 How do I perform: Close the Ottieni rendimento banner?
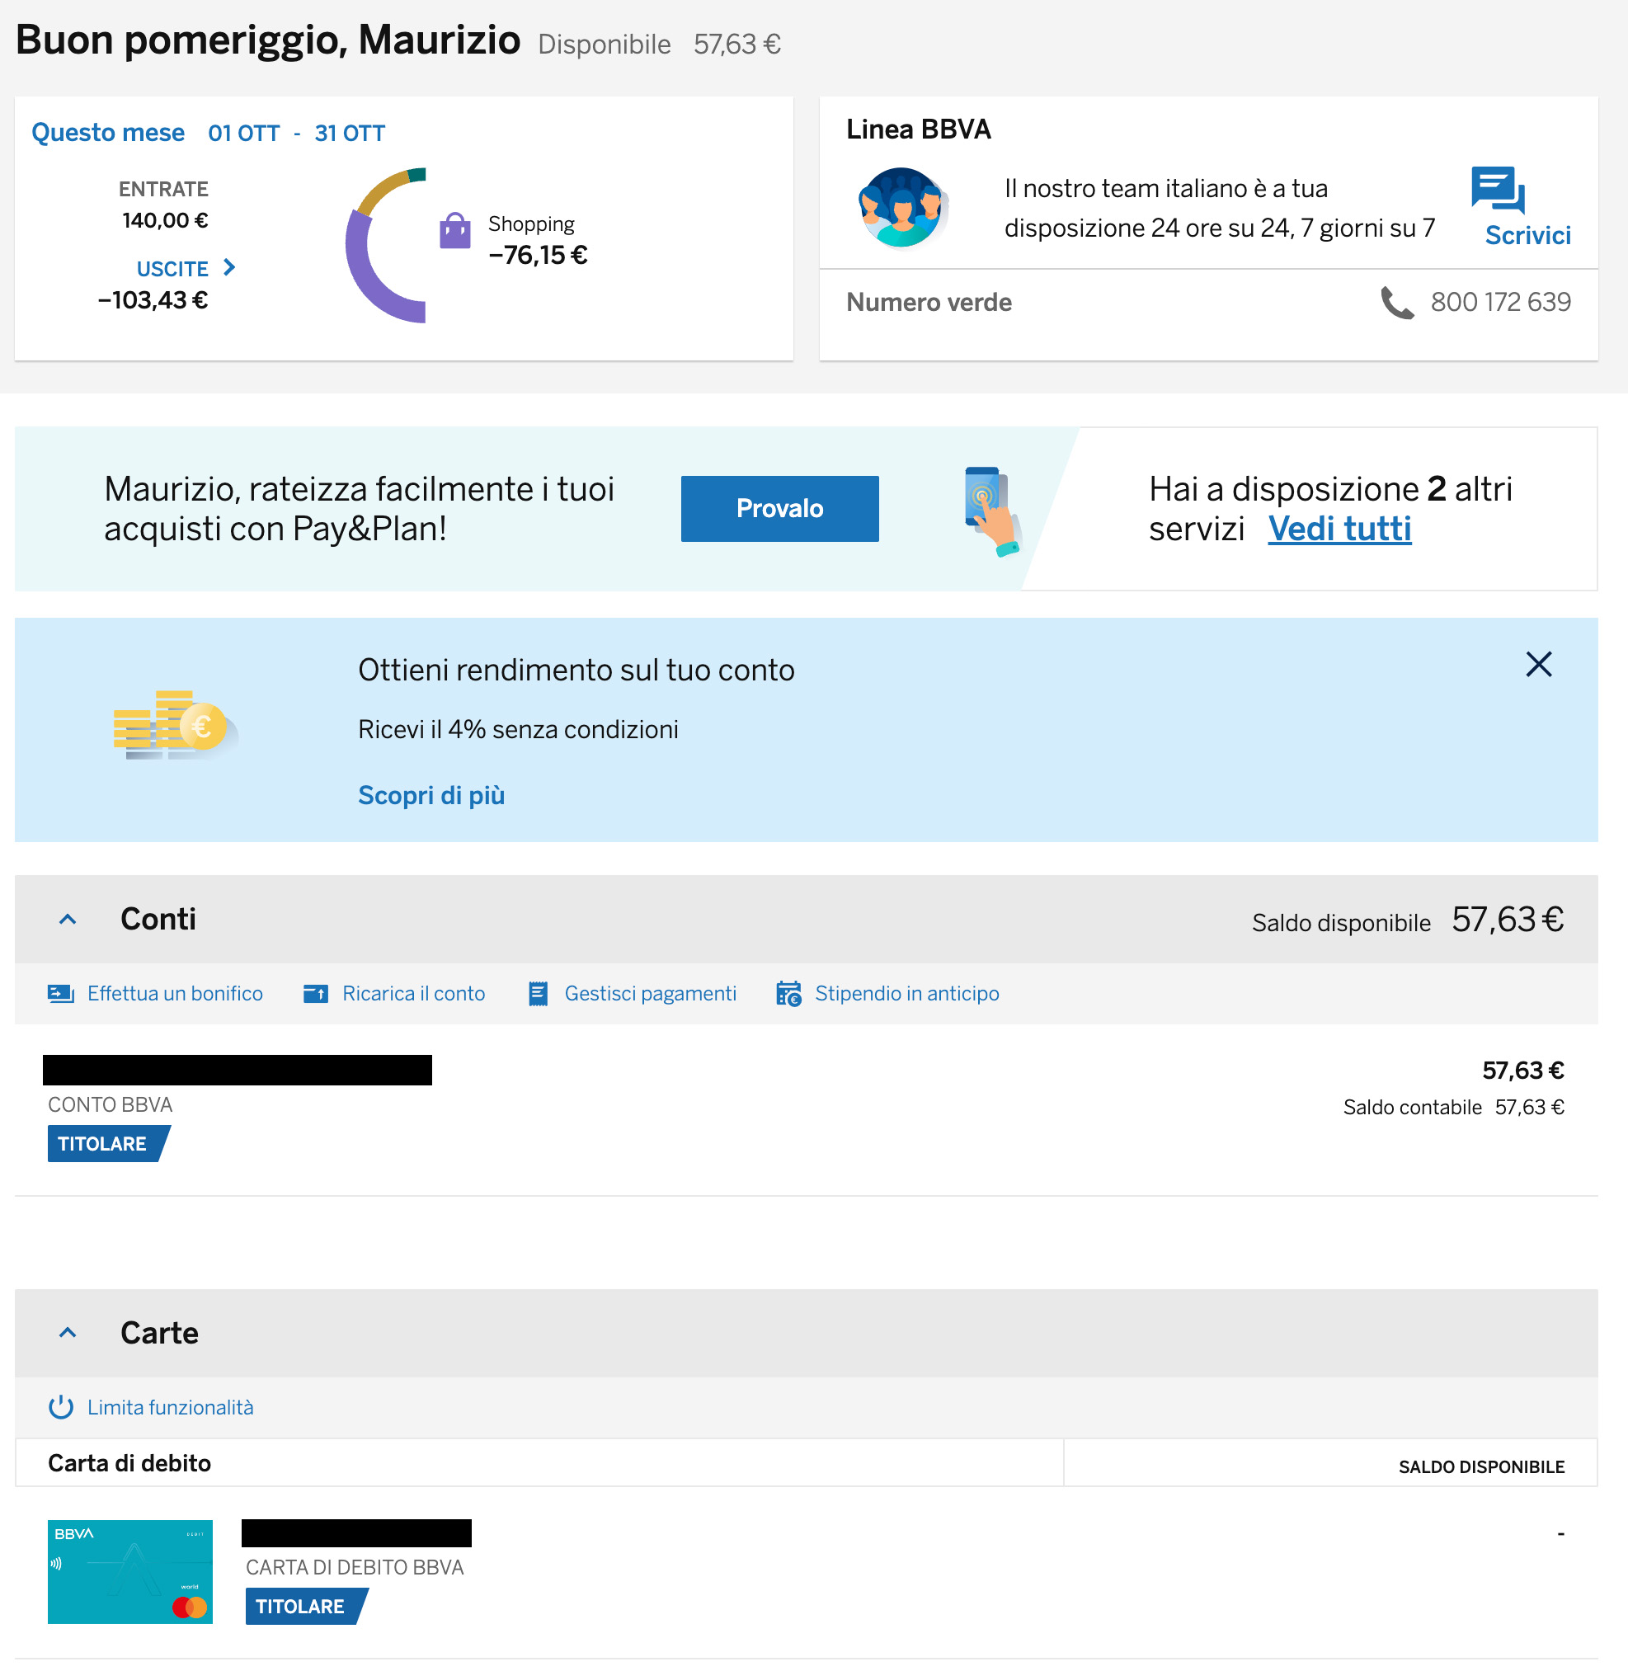tap(1538, 665)
